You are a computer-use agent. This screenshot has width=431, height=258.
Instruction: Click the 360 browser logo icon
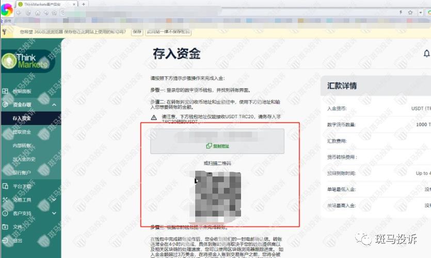7,9
